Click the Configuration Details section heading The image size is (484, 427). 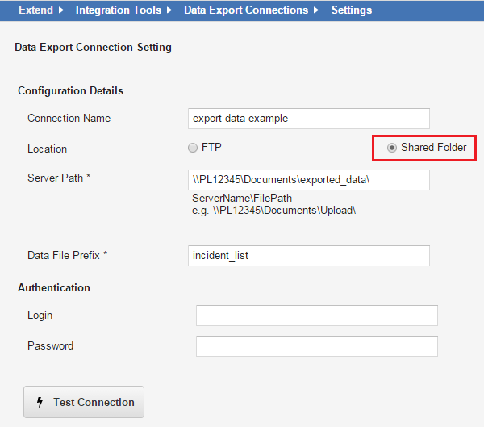[70, 90]
